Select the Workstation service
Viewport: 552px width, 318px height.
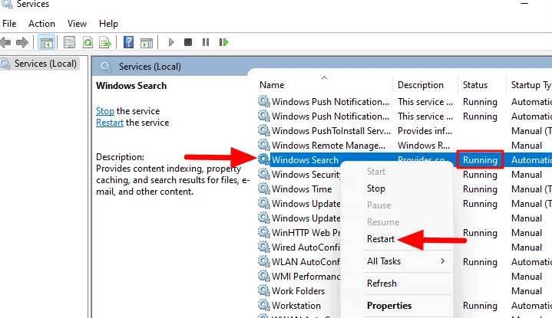click(296, 306)
